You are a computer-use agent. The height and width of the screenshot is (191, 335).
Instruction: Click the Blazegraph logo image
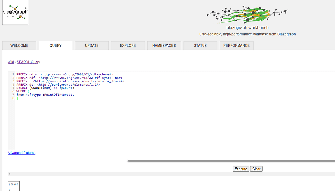pyautogui.click(x=15, y=12)
